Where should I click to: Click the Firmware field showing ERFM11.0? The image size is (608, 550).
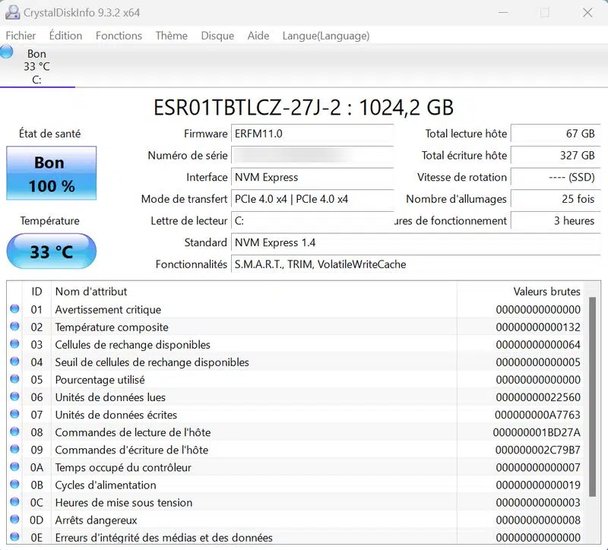(x=312, y=134)
